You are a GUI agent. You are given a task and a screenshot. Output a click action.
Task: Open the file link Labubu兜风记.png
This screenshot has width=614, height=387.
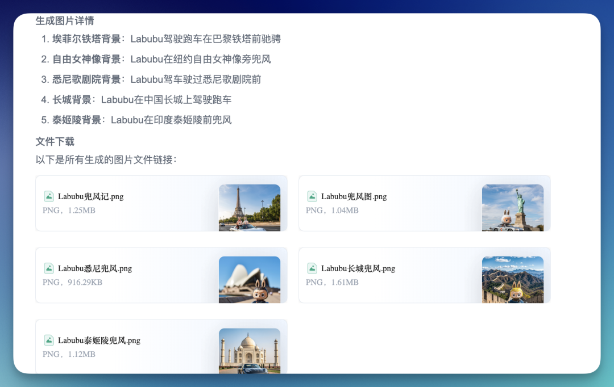click(x=90, y=196)
